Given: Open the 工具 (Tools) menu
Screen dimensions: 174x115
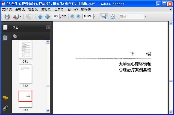Looking at the screenshot, I should point(59,10).
